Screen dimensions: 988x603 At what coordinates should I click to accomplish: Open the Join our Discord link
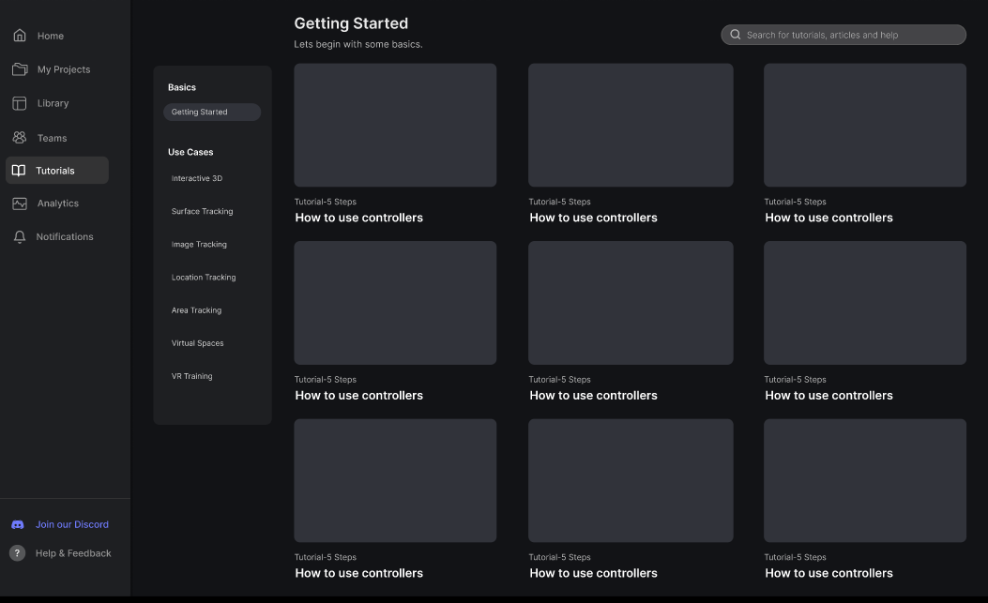coord(72,525)
